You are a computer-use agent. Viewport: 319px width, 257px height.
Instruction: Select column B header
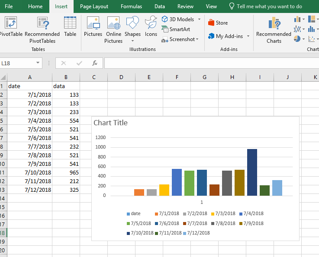66,77
